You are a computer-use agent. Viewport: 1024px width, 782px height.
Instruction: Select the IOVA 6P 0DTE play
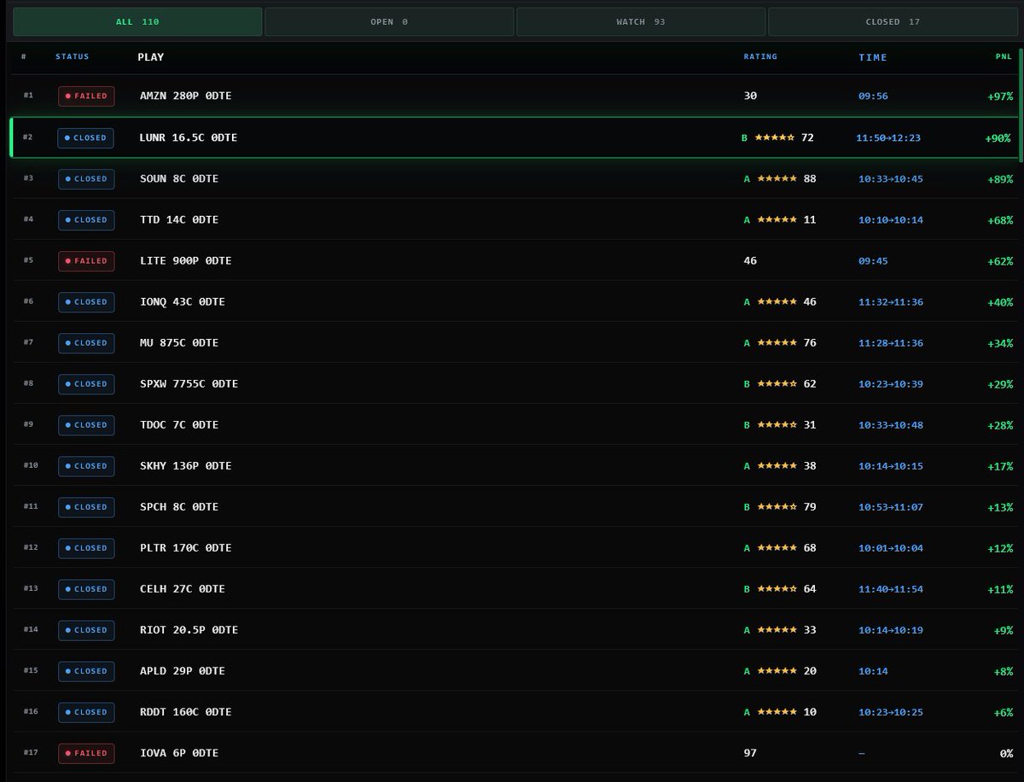click(179, 752)
